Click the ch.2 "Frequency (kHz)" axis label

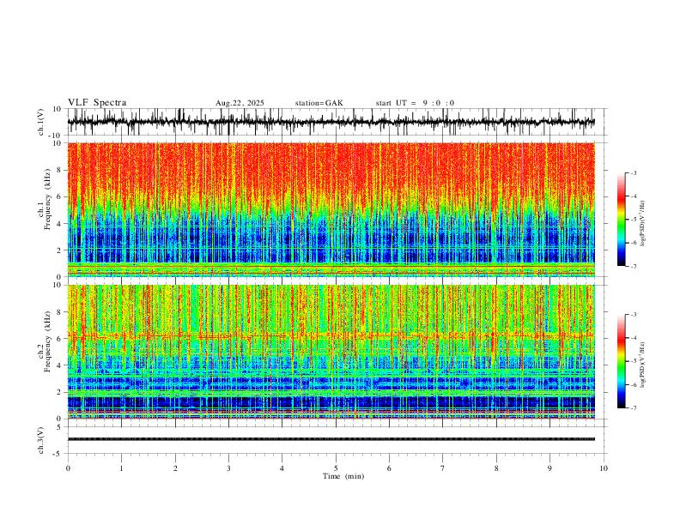[x=48, y=341]
